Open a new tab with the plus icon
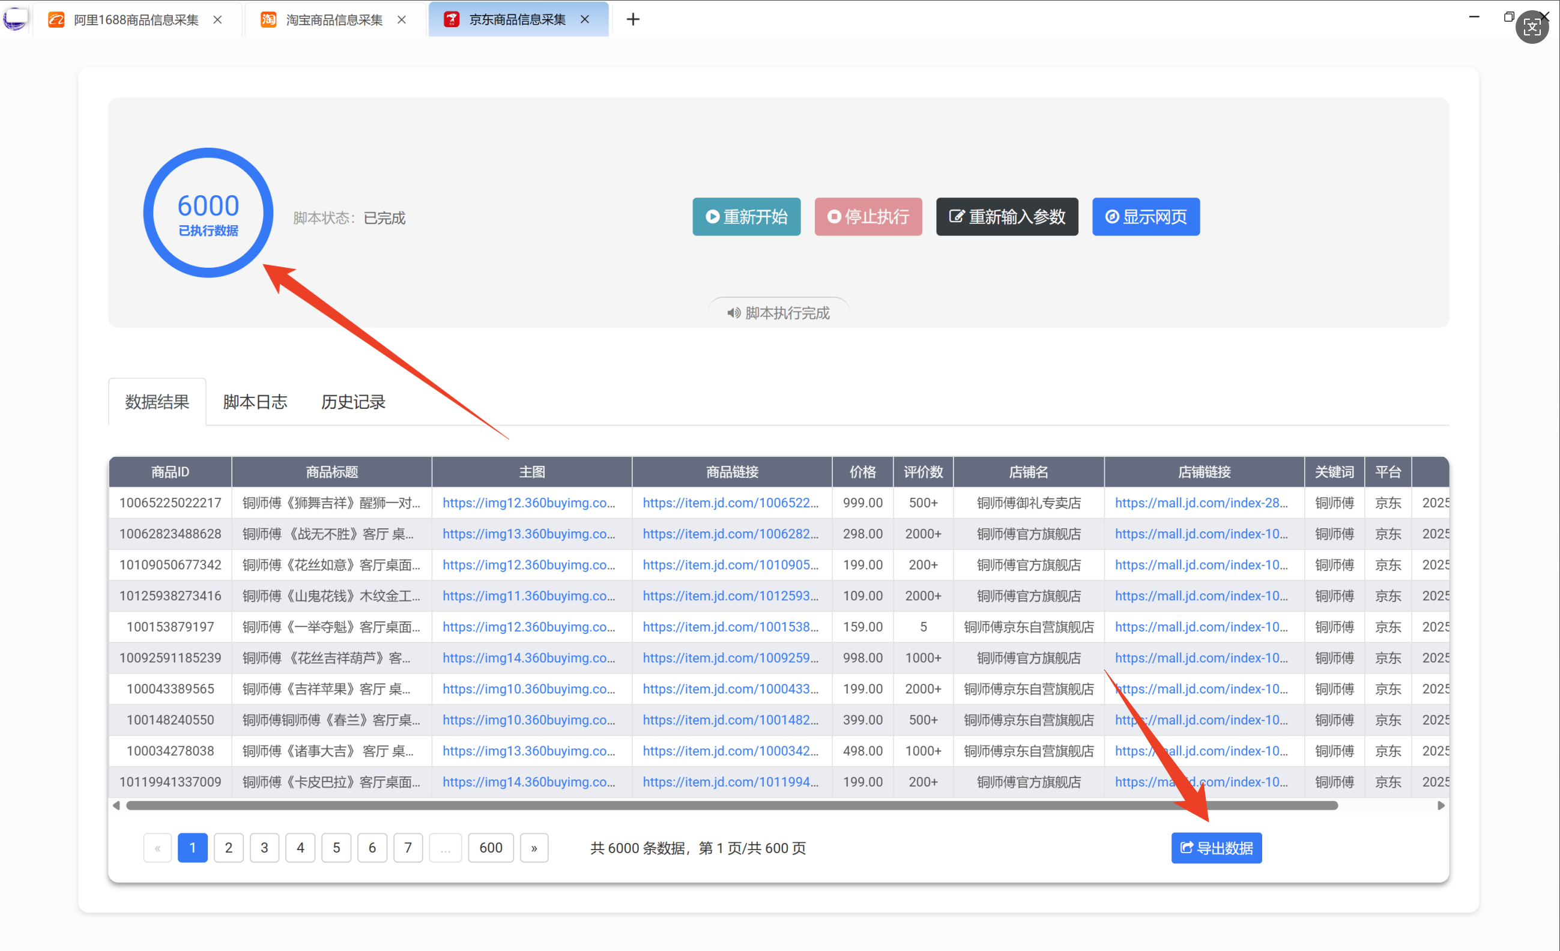1560x951 pixels. [633, 20]
